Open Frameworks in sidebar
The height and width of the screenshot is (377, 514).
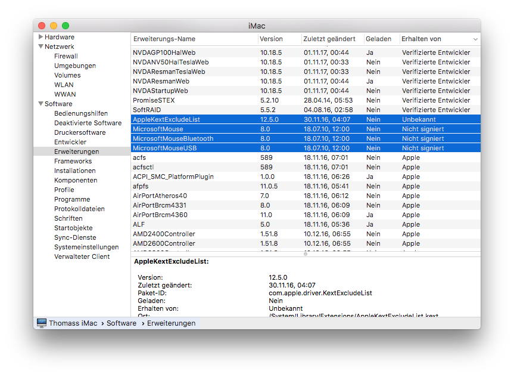[73, 161]
